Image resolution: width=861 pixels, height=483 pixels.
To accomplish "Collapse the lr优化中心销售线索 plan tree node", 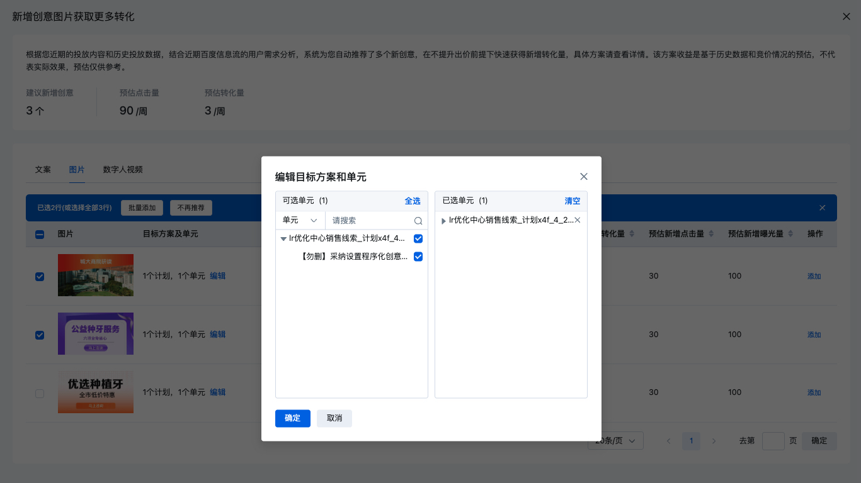I will [x=283, y=239].
